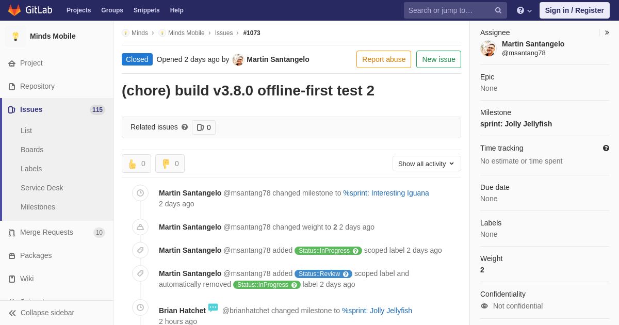The width and height of the screenshot is (619, 325).
Task: Click the Minds Mobile breadcrumb link
Action: (x=186, y=33)
